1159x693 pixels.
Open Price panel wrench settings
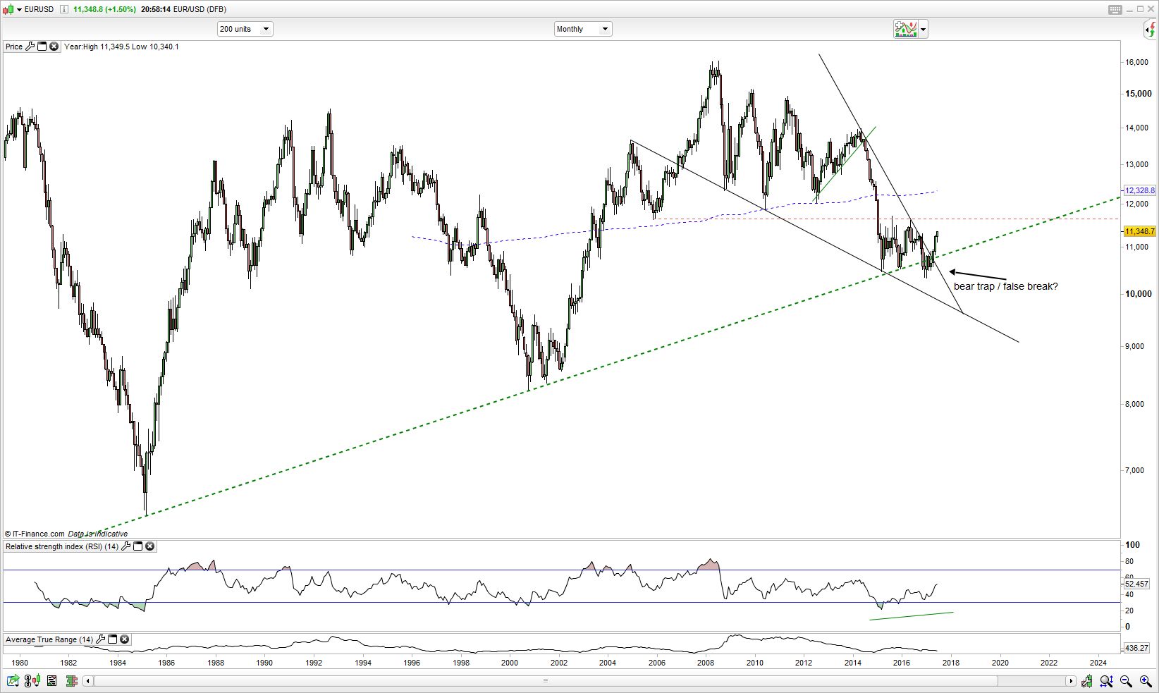[30, 47]
